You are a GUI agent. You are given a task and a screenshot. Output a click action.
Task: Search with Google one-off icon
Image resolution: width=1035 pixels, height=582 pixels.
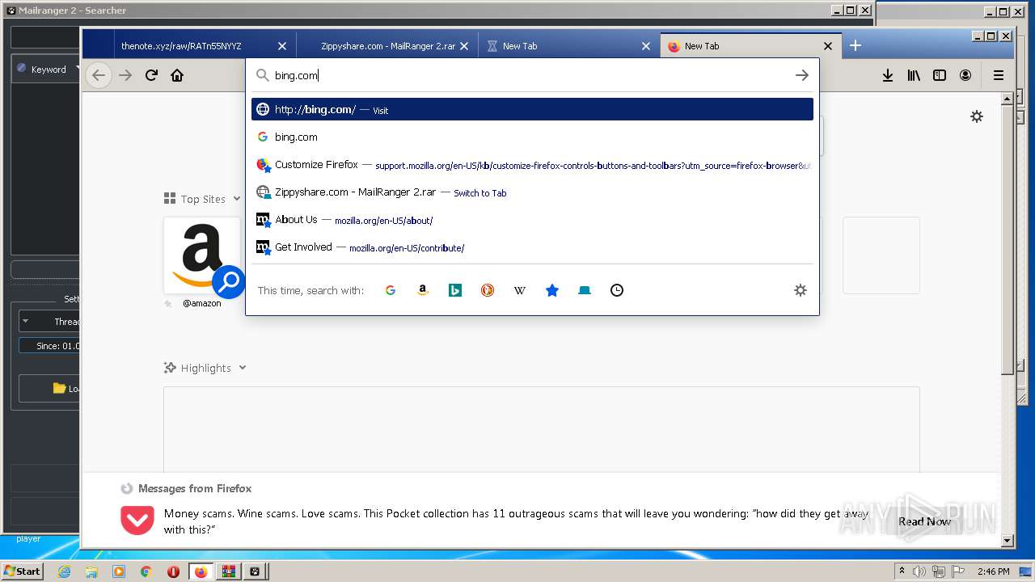coord(391,290)
